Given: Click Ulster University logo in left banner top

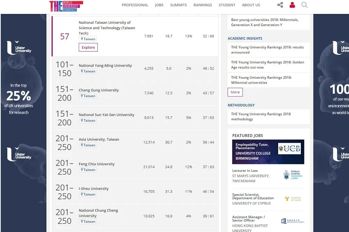Looking at the screenshot, I should pos(19,48).
